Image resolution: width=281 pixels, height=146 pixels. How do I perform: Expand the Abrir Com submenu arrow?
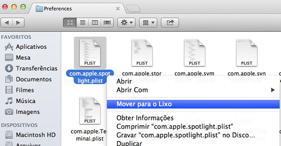[x=273, y=90]
